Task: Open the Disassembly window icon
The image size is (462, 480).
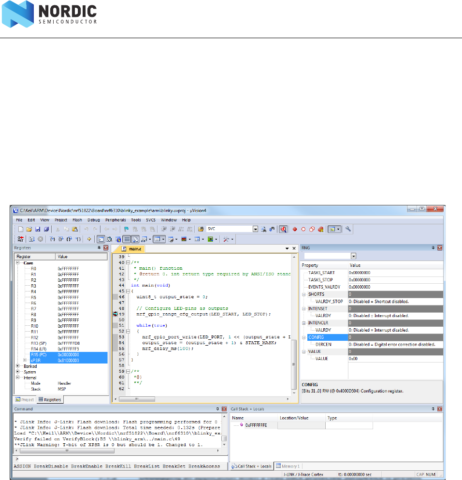Action: pyautogui.click(x=109, y=239)
